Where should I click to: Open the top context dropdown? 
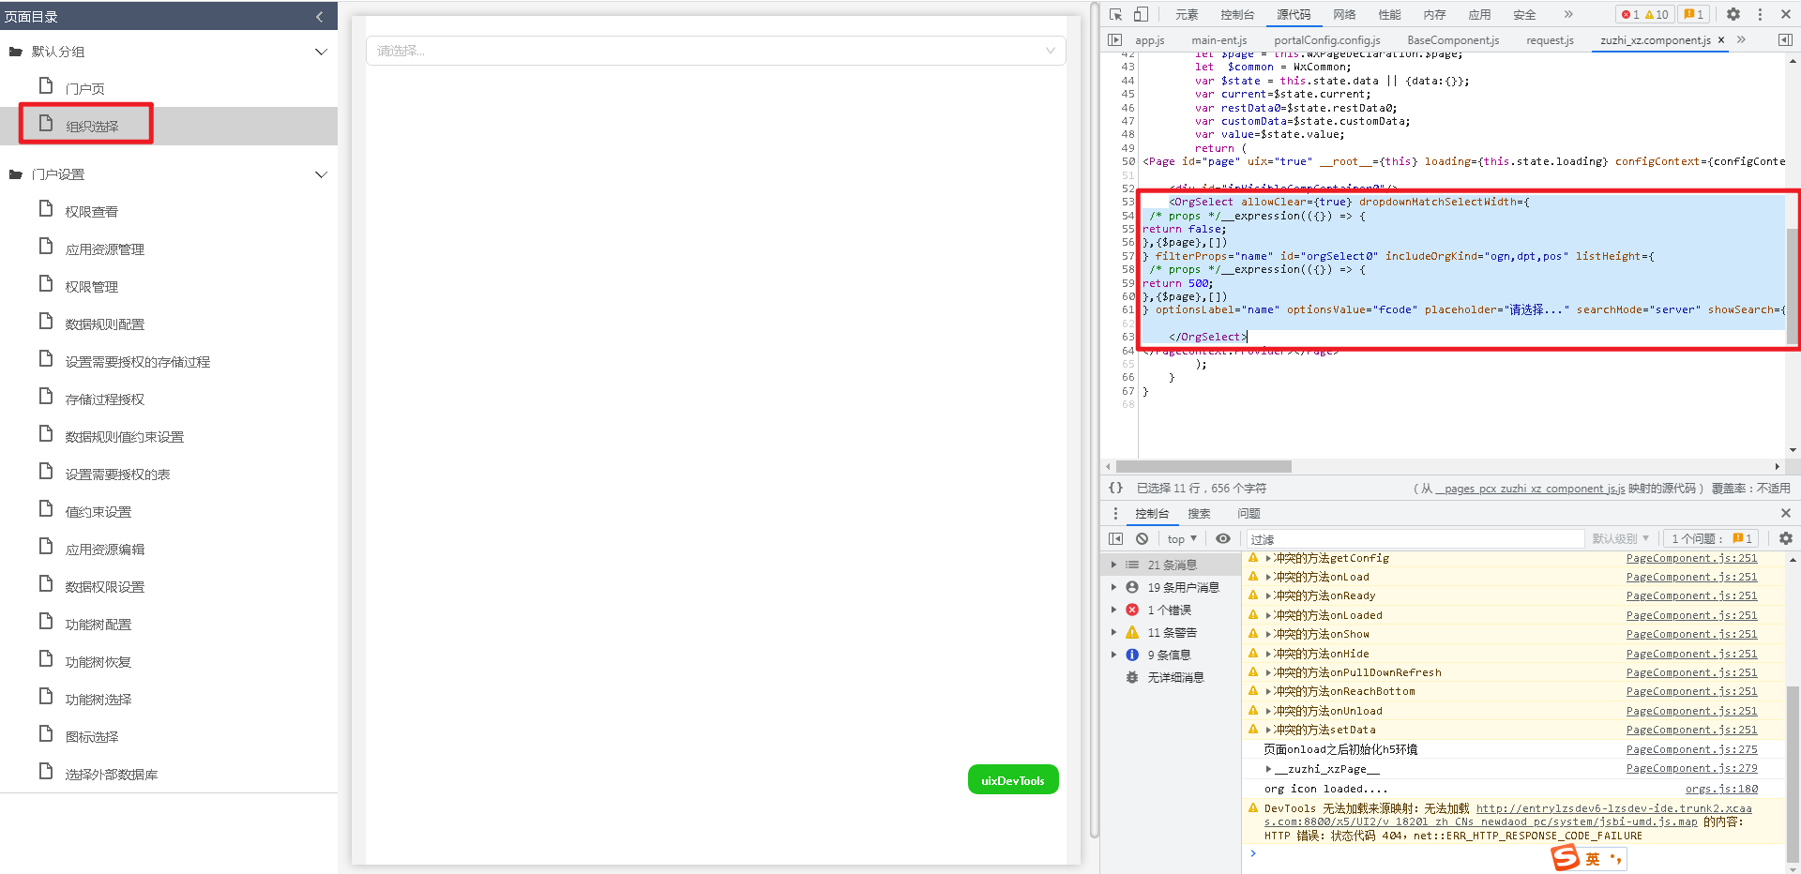tap(1182, 538)
